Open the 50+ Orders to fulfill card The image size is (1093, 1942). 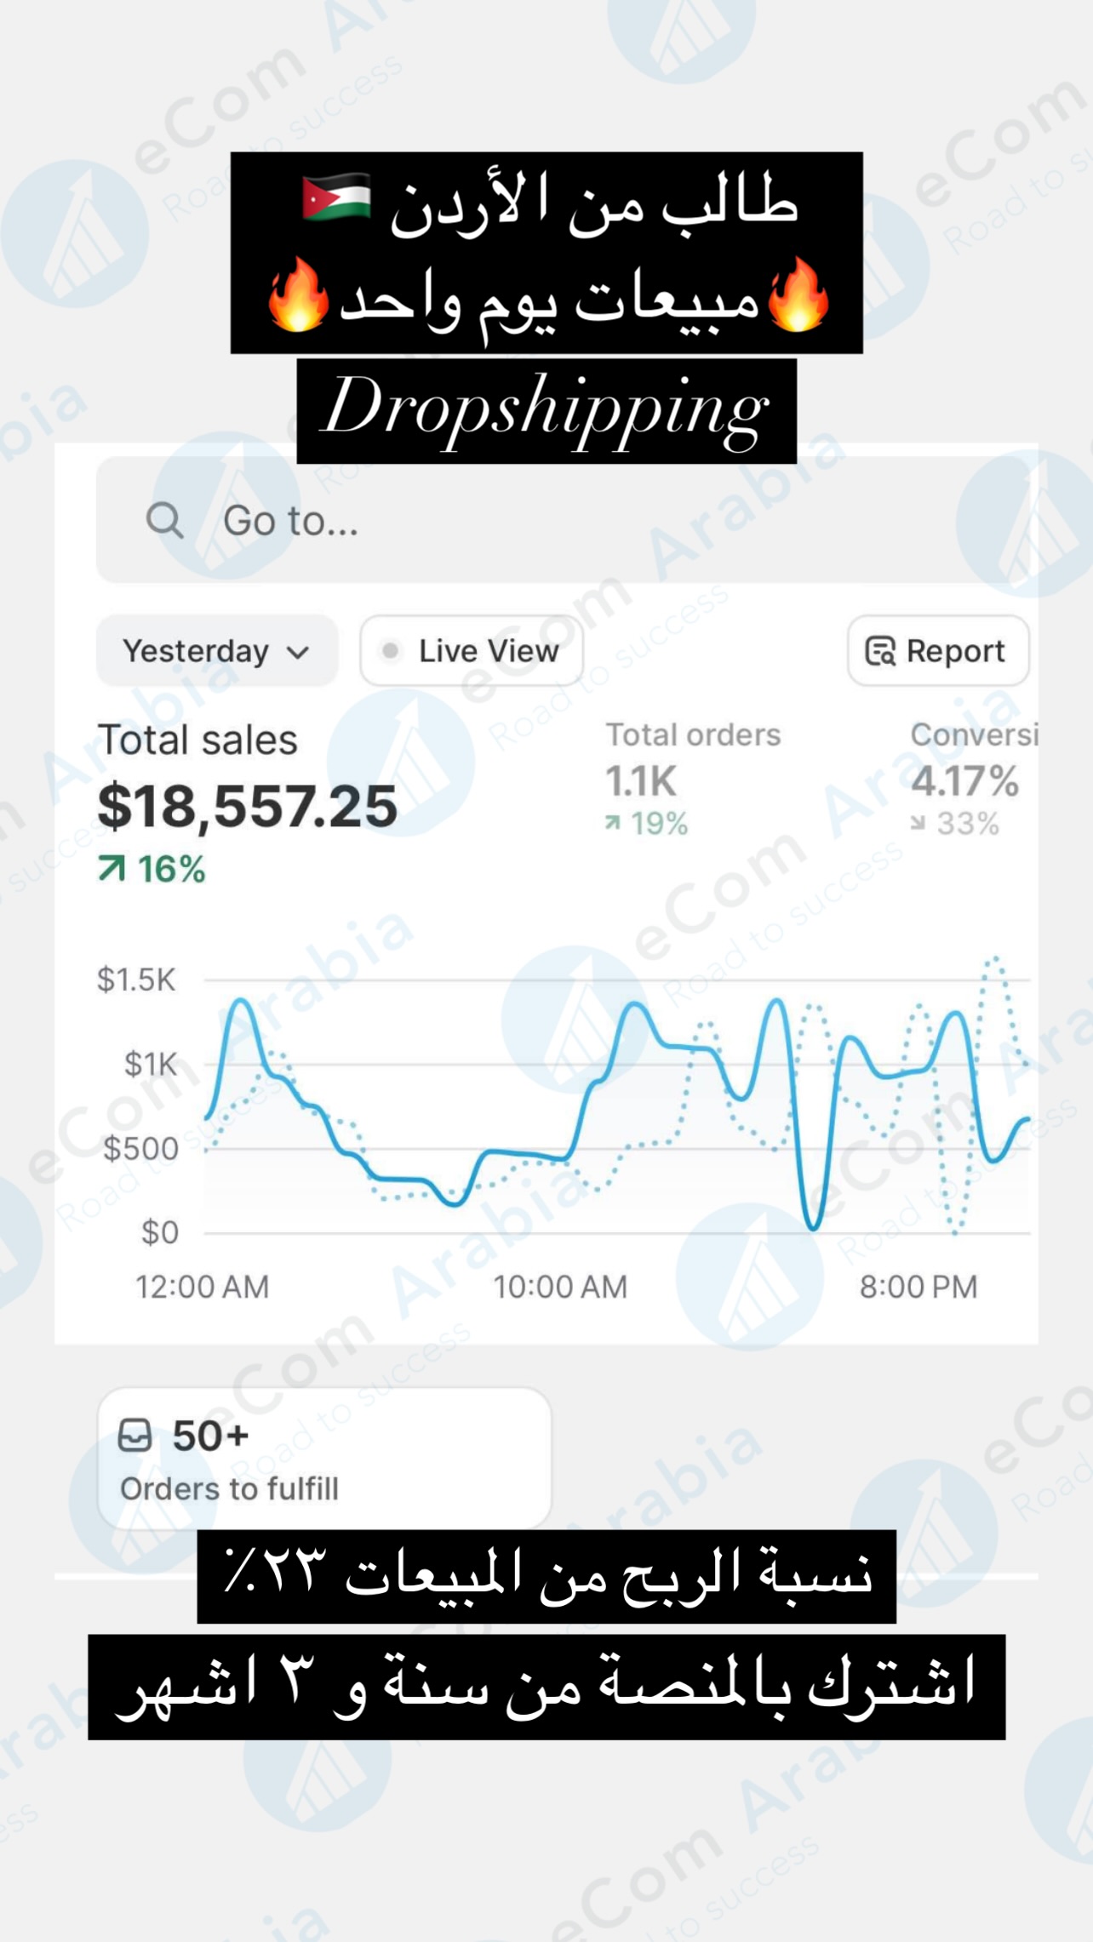tap(323, 1459)
